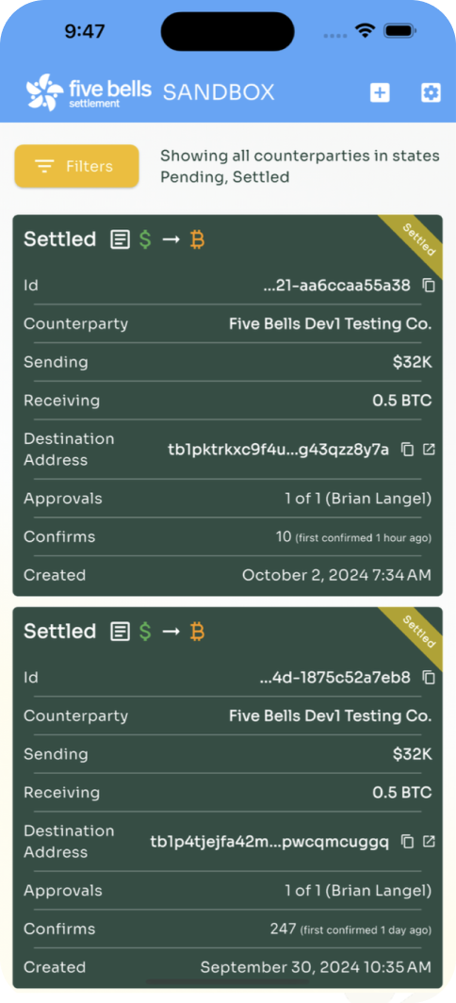
Task: Select the first card's Five Bells Dev1 Testing Co. counterparty
Action: [x=331, y=323]
